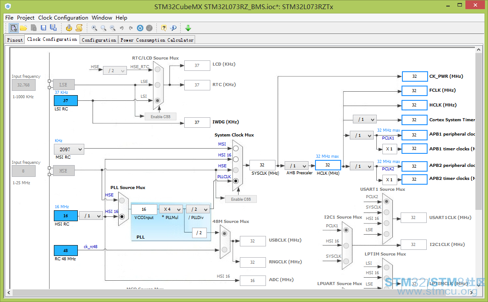The width and height of the screenshot is (488, 302).
Task: Switch to Power Consumption Calculator tab
Action: click(157, 40)
